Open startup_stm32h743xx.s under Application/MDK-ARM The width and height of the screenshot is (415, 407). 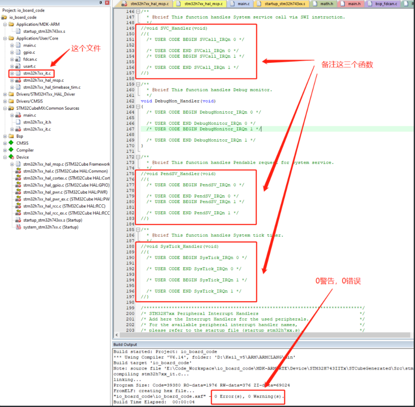tap(44, 31)
